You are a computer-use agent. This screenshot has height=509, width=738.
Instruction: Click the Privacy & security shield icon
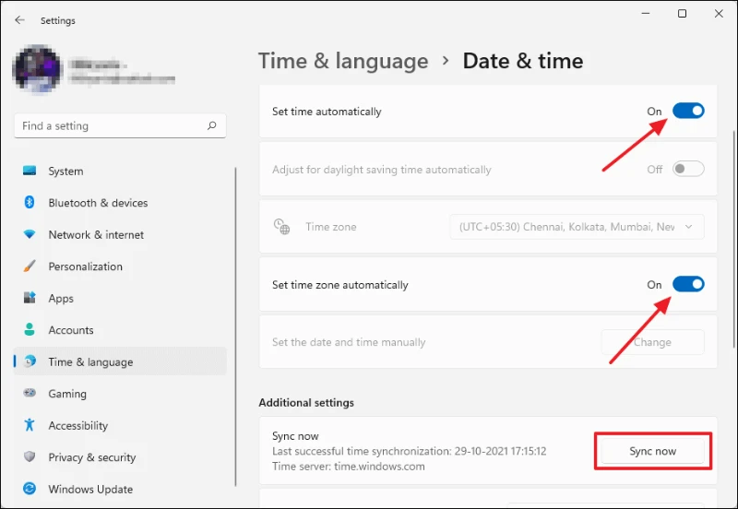click(x=30, y=456)
